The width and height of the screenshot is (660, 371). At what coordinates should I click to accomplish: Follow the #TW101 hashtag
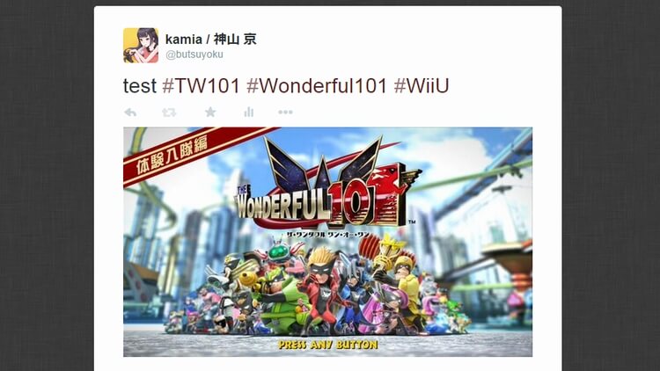pos(201,86)
